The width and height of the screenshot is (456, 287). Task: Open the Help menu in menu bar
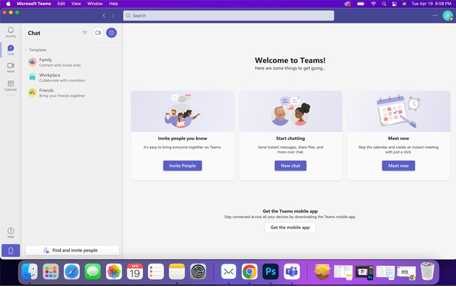click(113, 4)
